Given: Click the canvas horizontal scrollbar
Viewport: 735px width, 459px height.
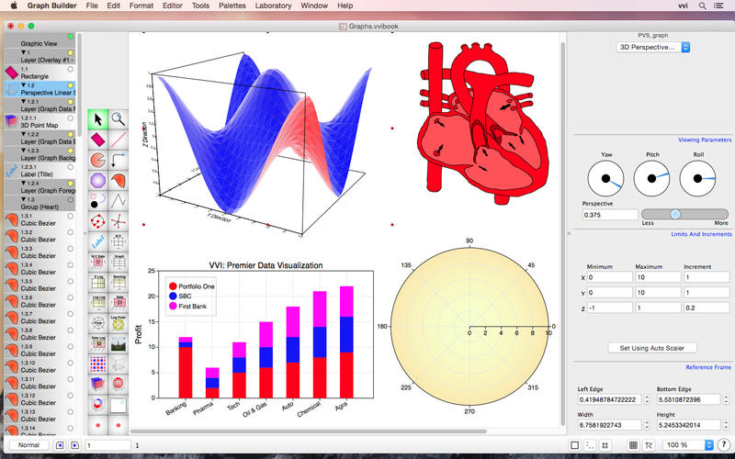Looking at the screenshot, I should (309, 431).
